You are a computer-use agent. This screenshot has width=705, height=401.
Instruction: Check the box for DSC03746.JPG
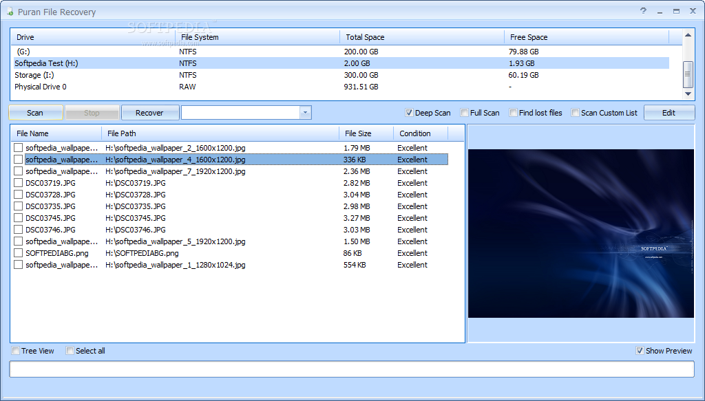[18, 230]
